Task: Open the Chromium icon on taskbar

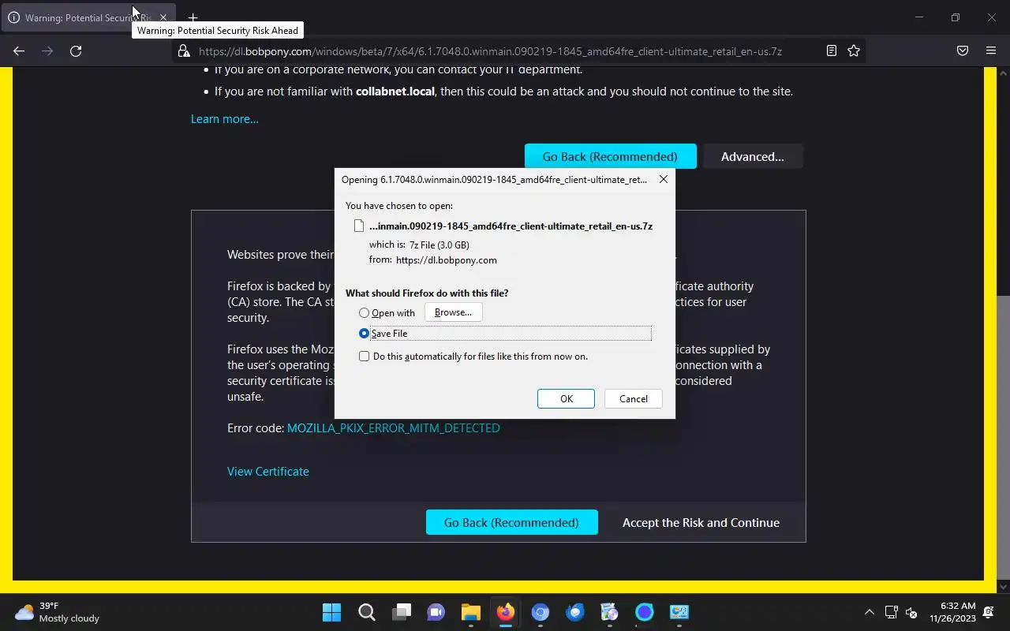Action: pyautogui.click(x=541, y=612)
